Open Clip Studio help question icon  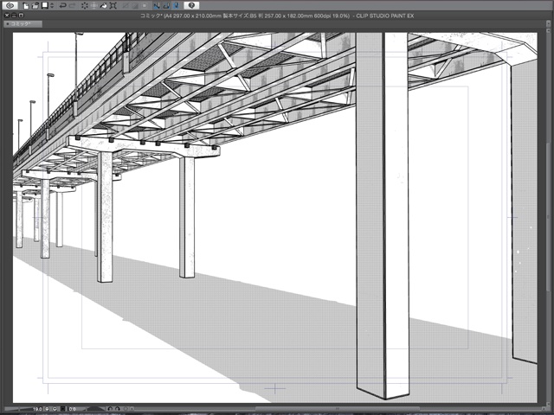point(191,5)
